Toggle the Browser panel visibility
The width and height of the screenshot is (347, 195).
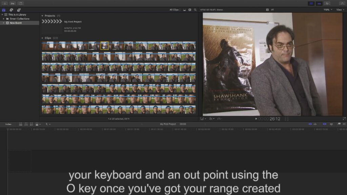[x=311, y=3]
